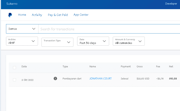Click the Name column header
This screenshot has width=180, height=111.
point(92,67)
